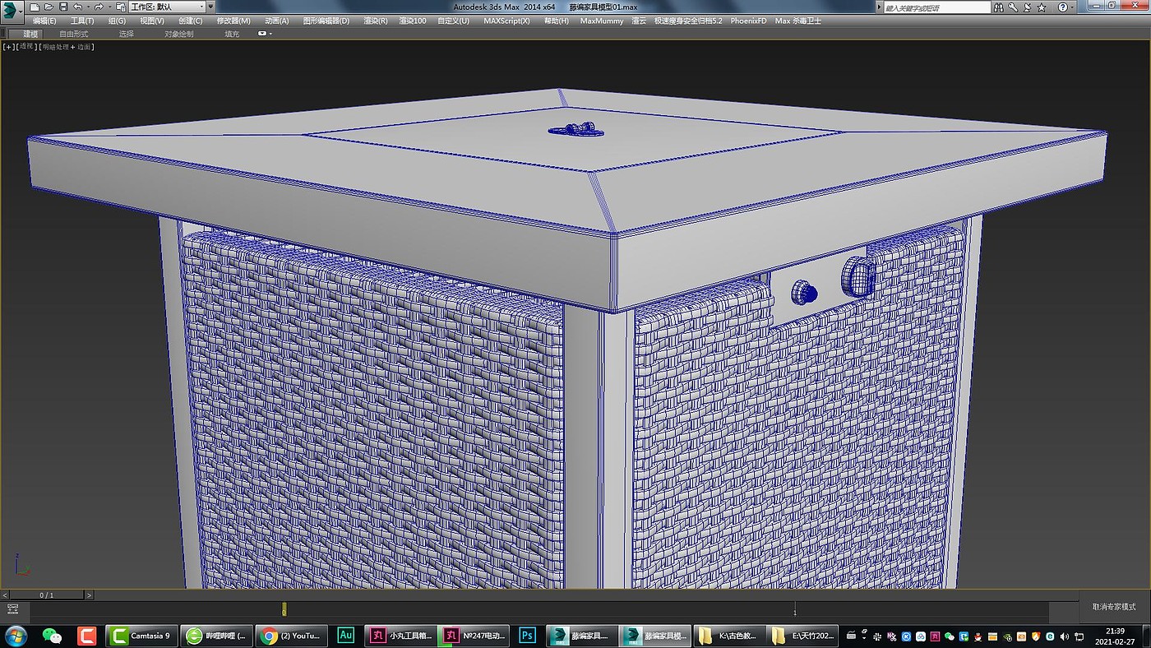Image resolution: width=1151 pixels, height=648 pixels.
Task: Open the 修改器(M) menu
Action: pos(233,21)
